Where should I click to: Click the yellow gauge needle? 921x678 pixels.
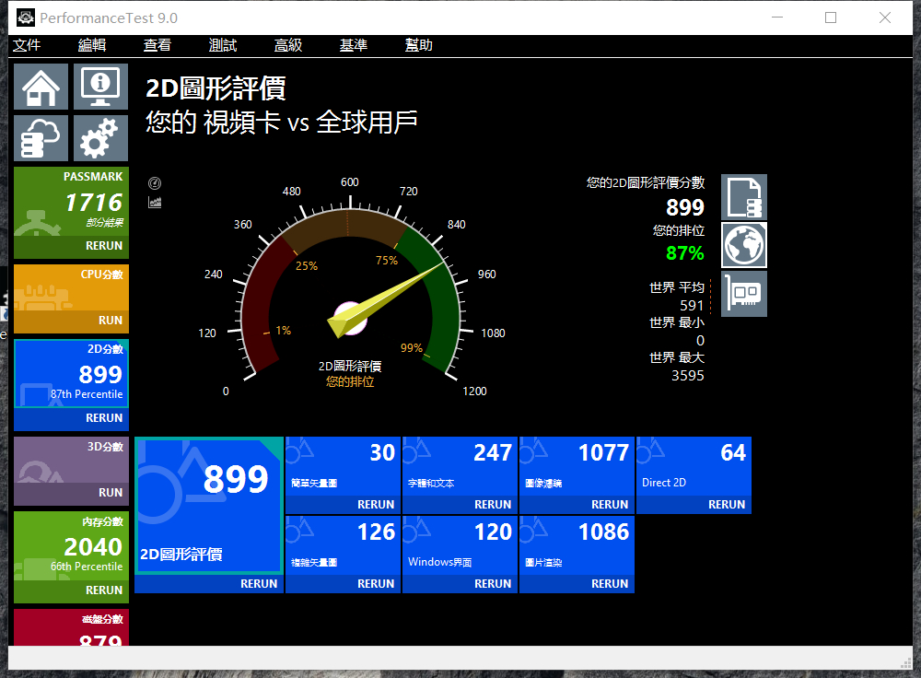(x=387, y=300)
